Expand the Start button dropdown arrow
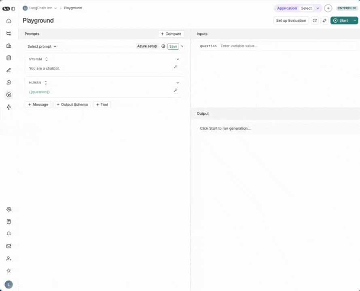The height and width of the screenshot is (291, 360). [354, 21]
